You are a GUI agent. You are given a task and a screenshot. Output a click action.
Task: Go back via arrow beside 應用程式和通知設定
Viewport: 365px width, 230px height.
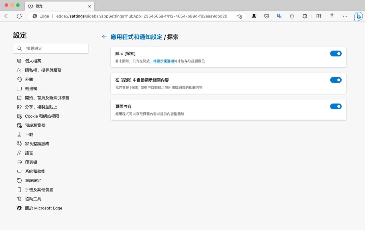[x=104, y=37]
